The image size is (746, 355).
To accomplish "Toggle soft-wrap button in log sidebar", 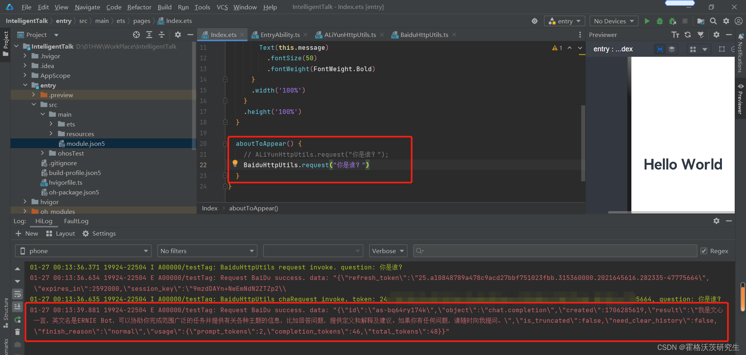I will click(x=17, y=294).
